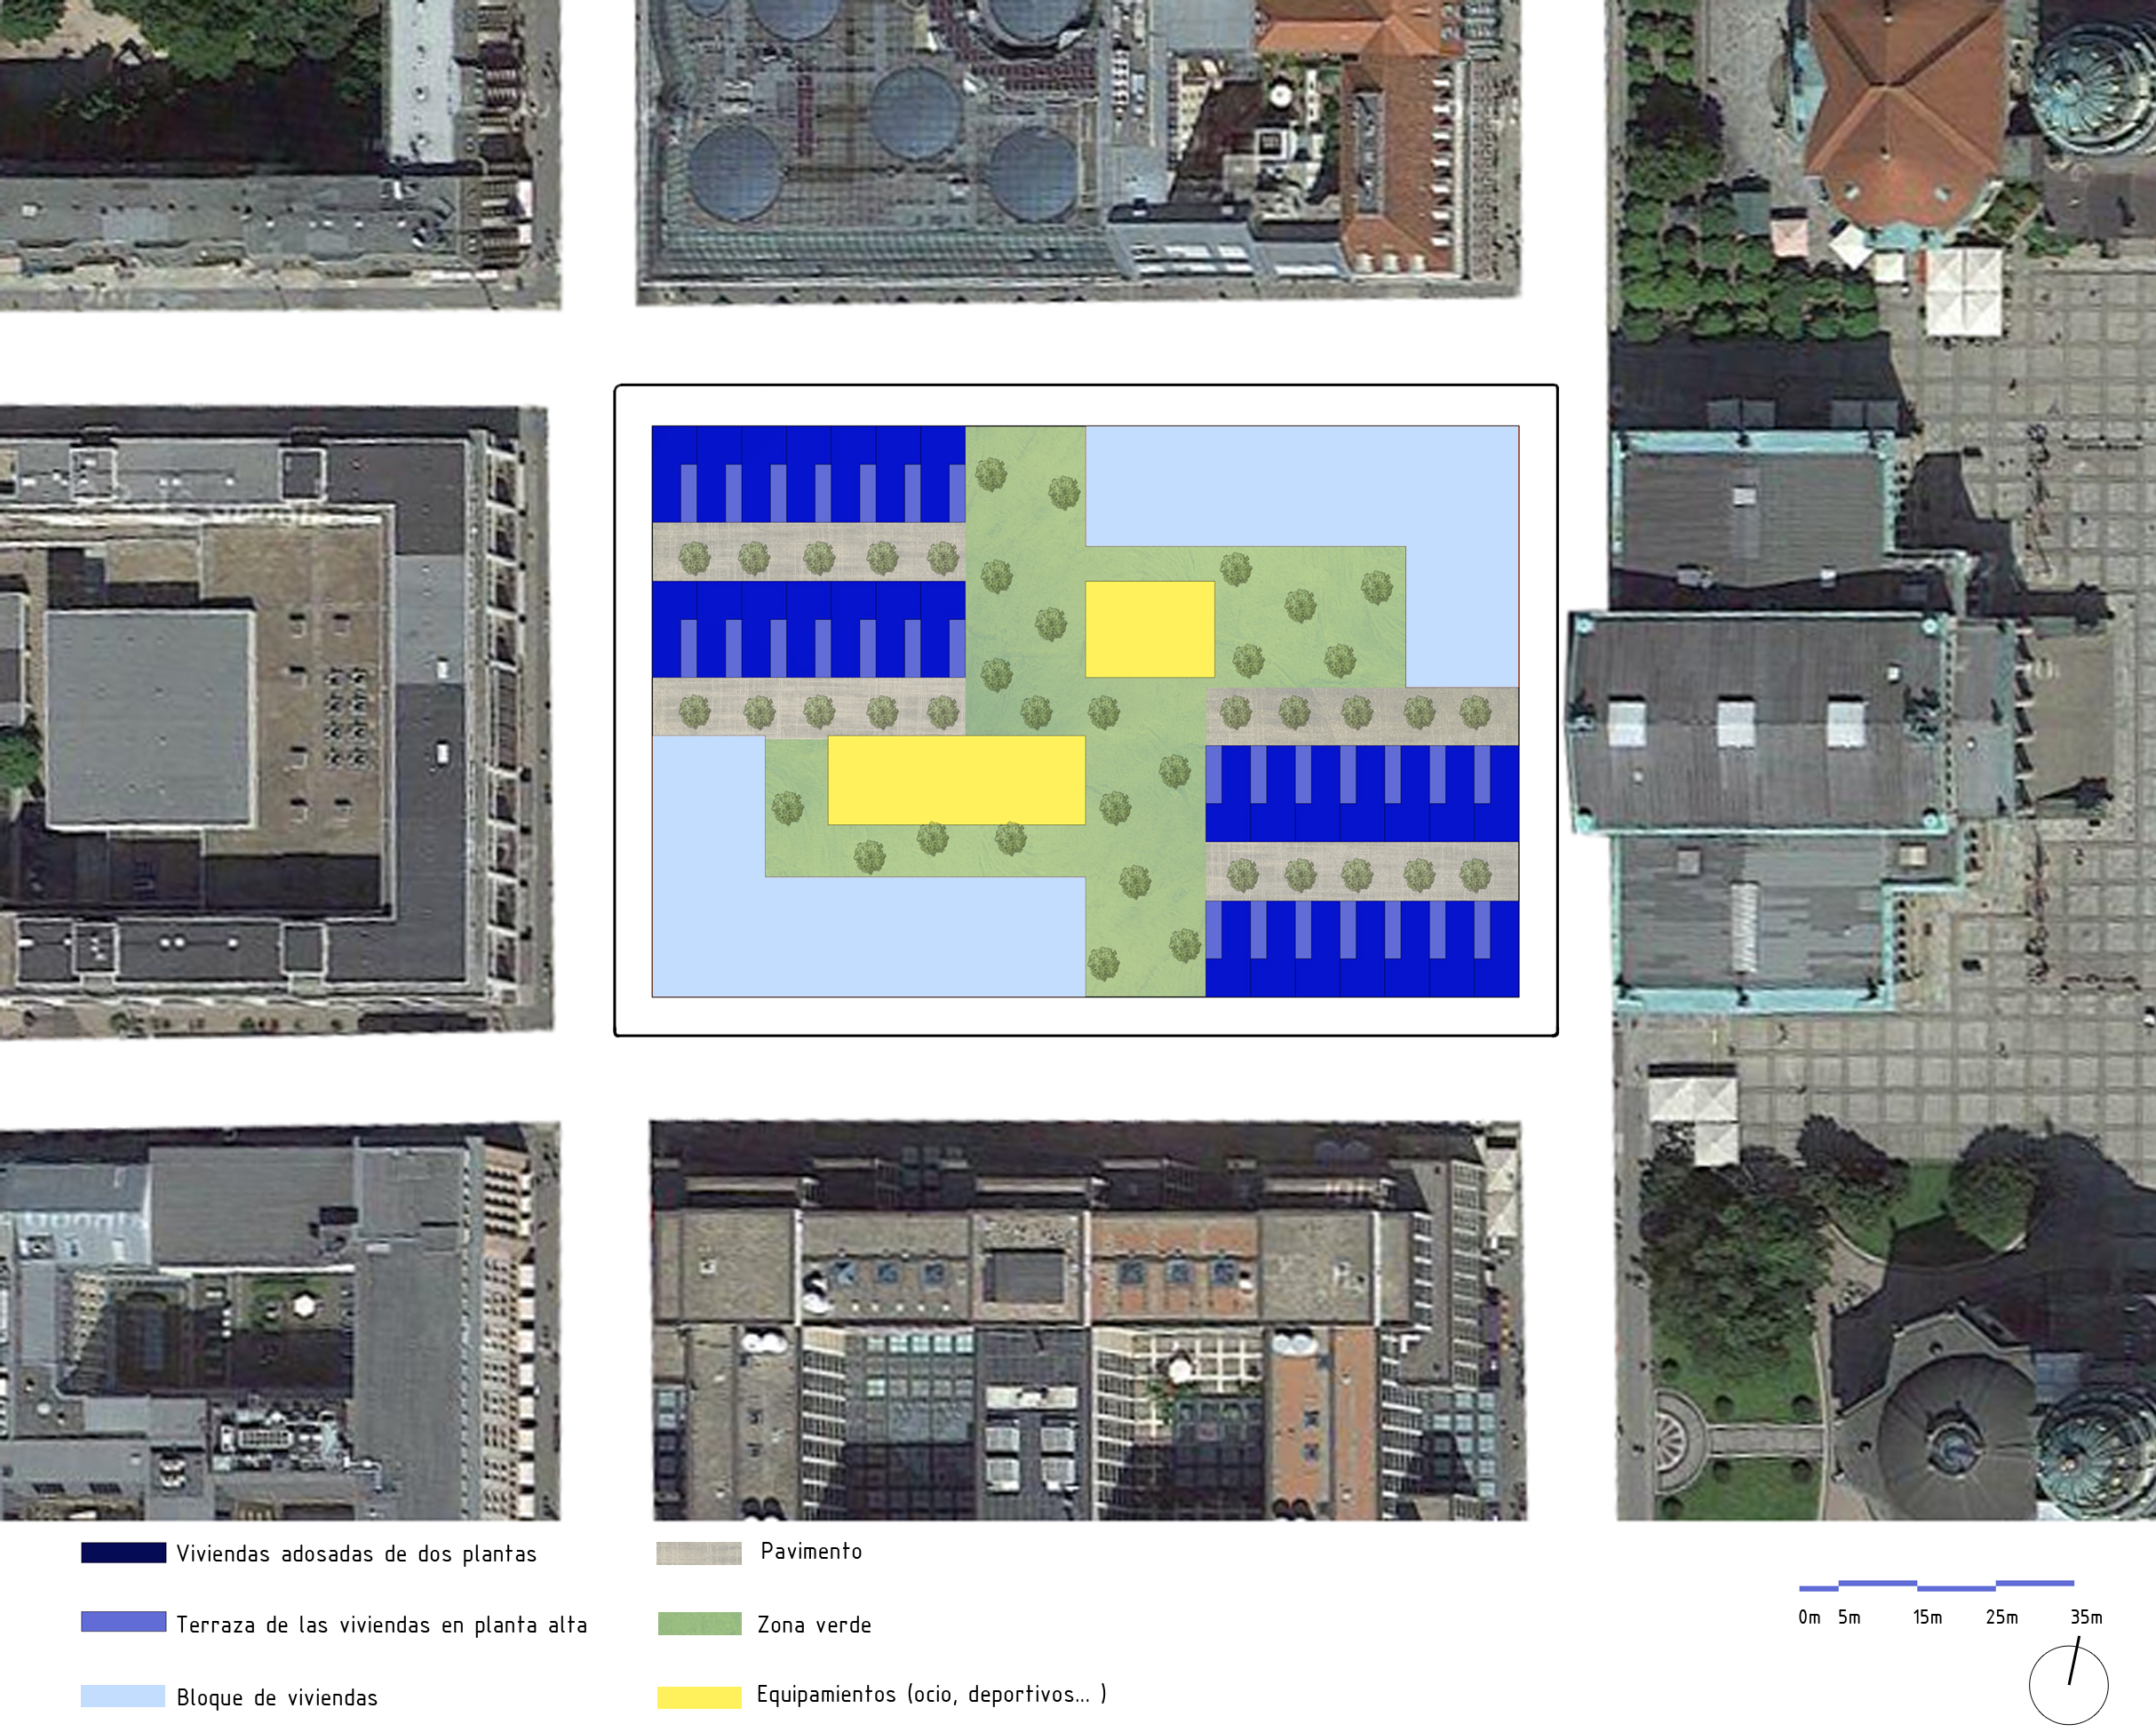Select the 'Equipamientos (ocio, deportivos... )' label
Image resolution: width=2156 pixels, height=1732 pixels.
point(931,1693)
